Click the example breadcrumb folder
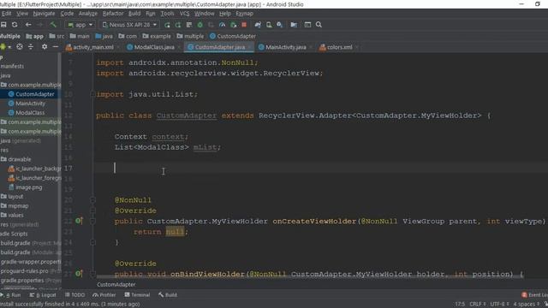 point(157,36)
